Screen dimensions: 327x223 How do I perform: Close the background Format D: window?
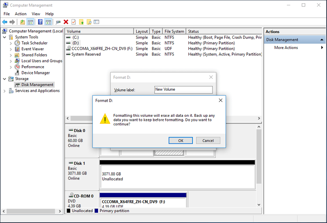point(211,77)
